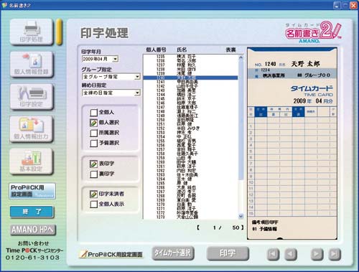
Task: Open the 印字処理 printer icon button
Action: (32, 32)
